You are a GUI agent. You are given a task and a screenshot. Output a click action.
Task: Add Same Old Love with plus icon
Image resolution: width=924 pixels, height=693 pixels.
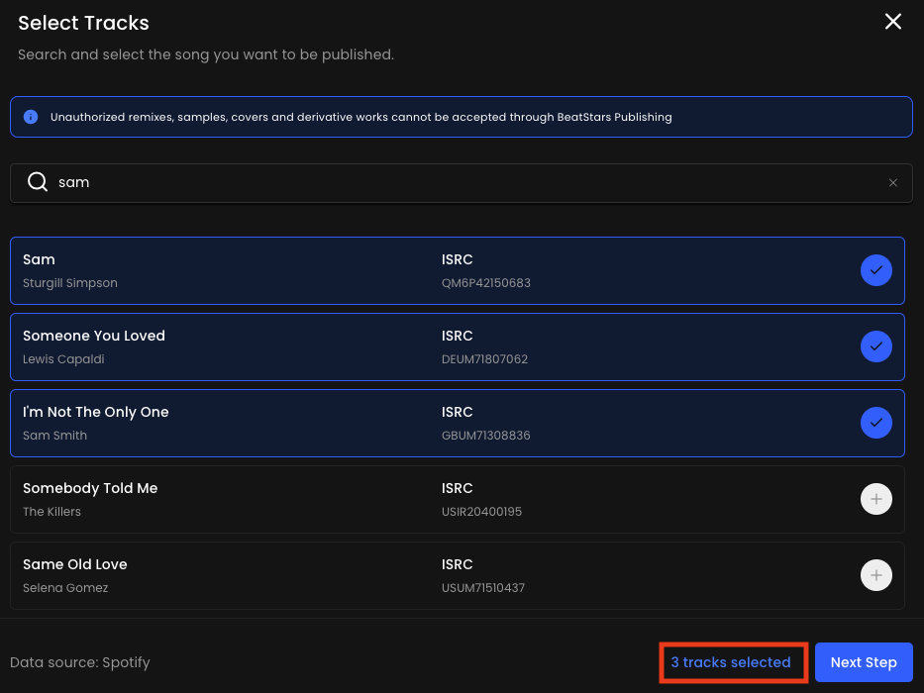(875, 575)
